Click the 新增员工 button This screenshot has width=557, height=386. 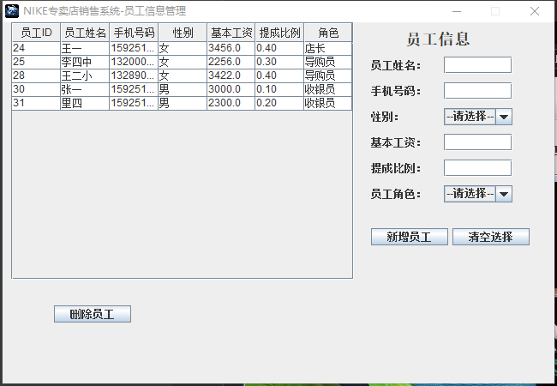(410, 237)
